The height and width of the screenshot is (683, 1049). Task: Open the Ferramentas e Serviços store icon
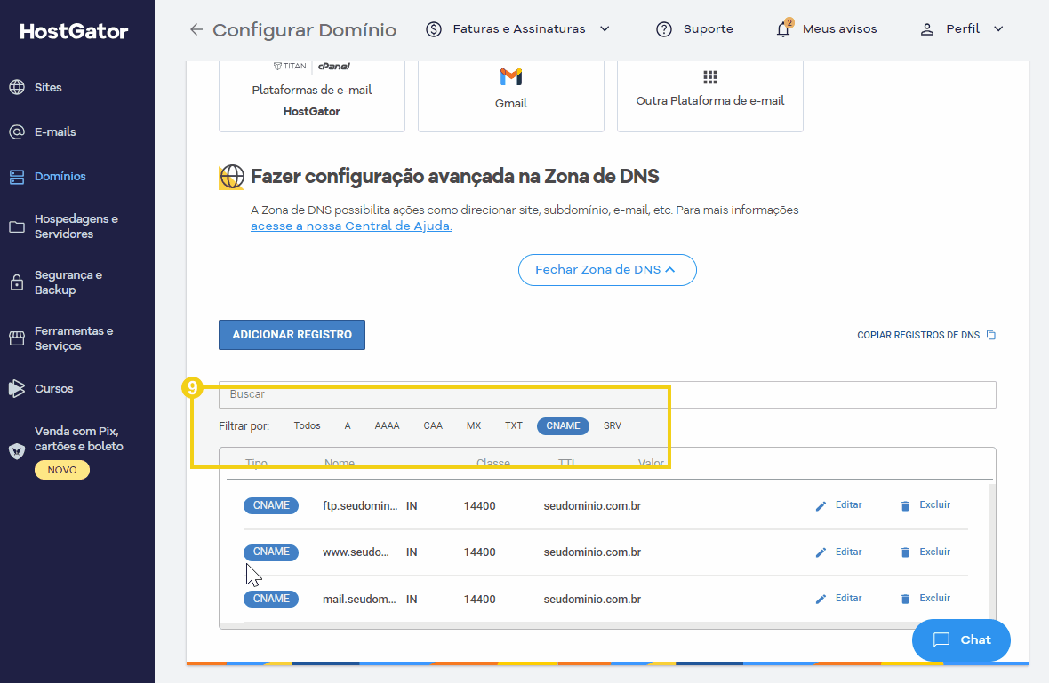tap(17, 338)
